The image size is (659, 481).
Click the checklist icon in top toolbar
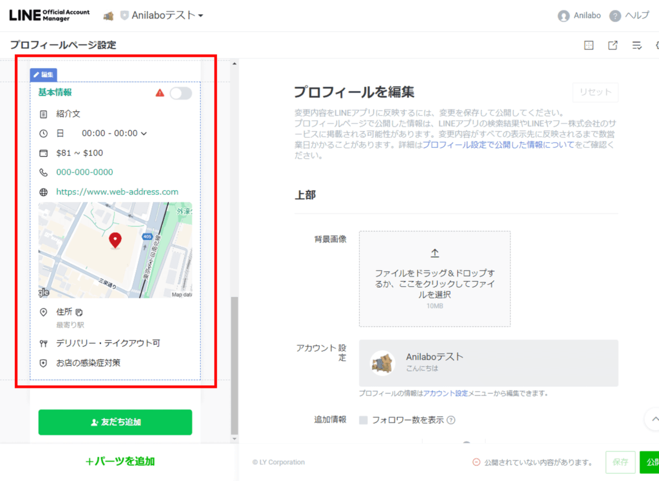637,45
